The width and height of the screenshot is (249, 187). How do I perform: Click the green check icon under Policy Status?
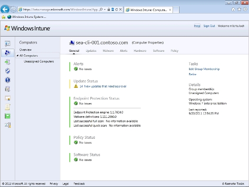click(x=76, y=142)
